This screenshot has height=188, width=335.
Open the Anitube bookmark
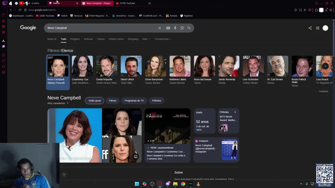pyautogui.click(x=171, y=16)
